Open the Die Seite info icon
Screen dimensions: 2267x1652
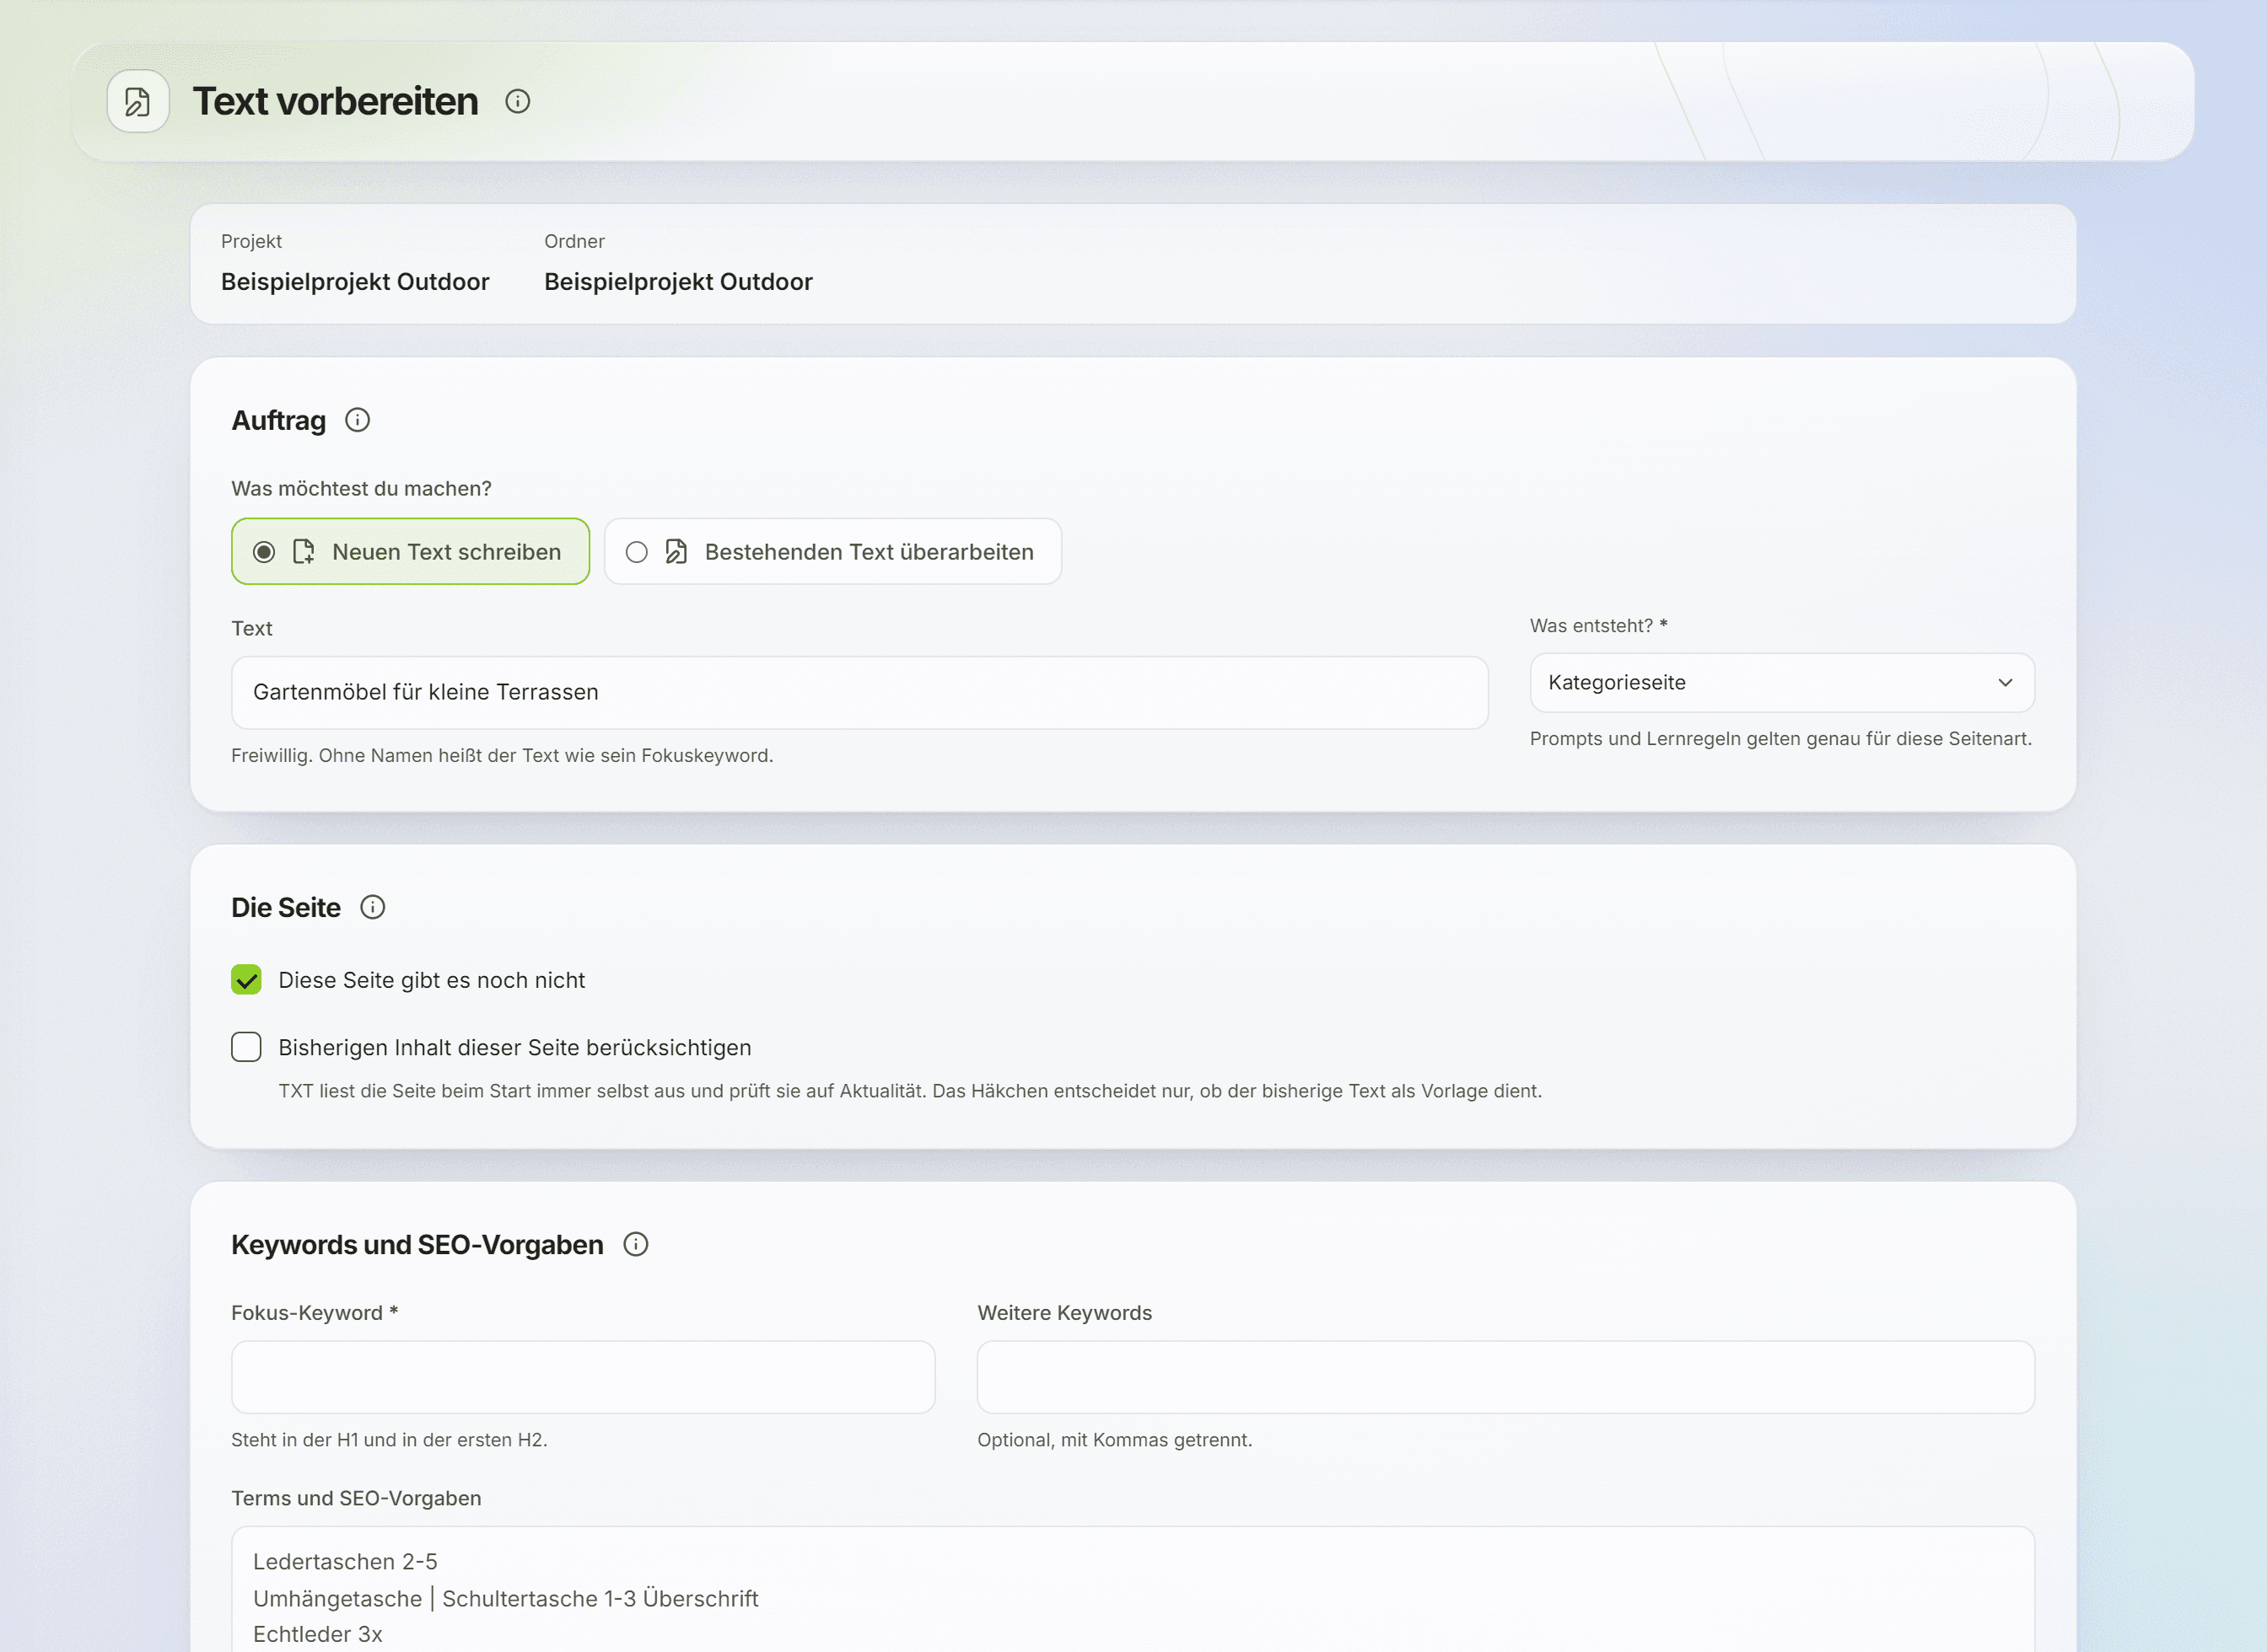[x=372, y=907]
